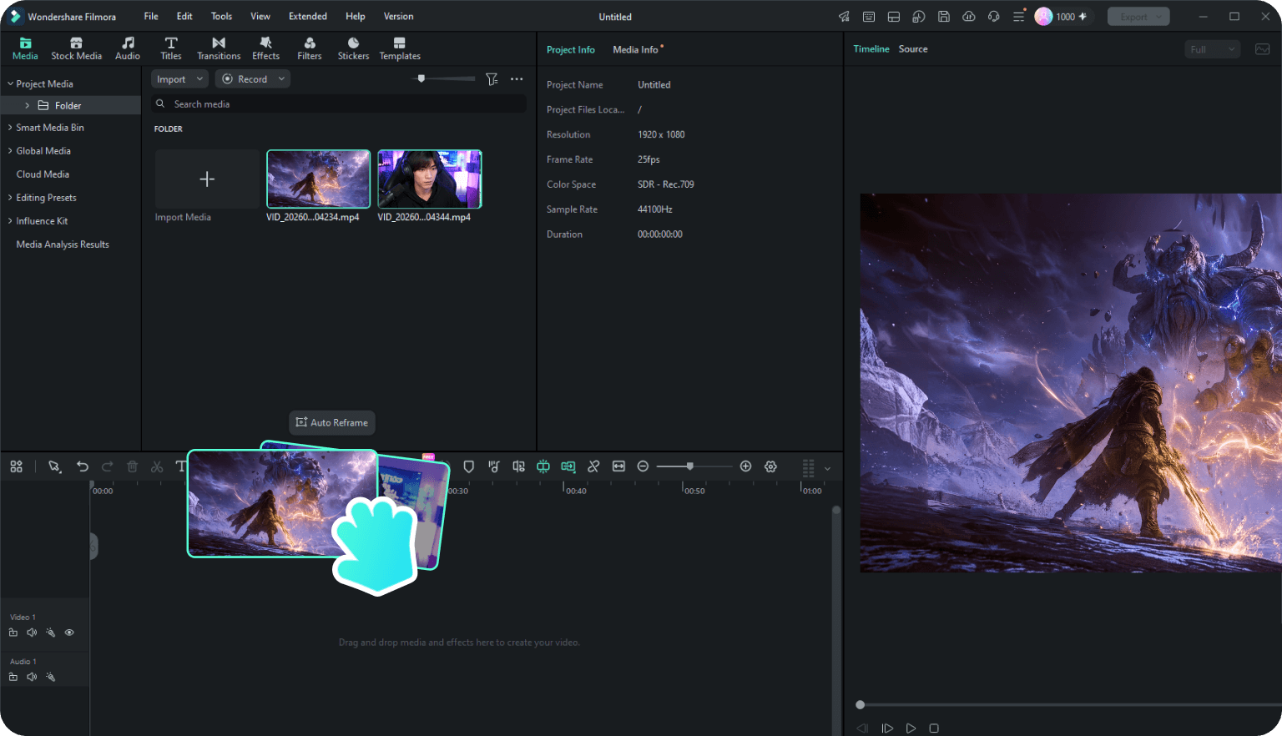This screenshot has height=736, width=1282.
Task: Zoom in timeline with plus icon
Action: point(745,466)
